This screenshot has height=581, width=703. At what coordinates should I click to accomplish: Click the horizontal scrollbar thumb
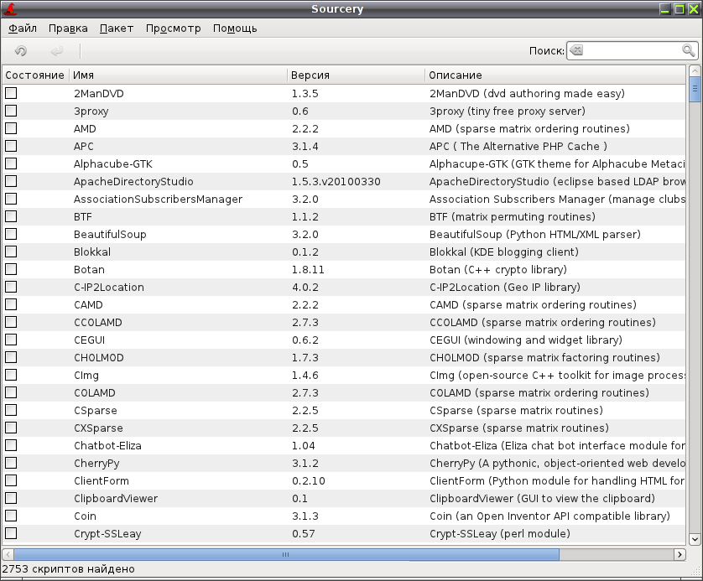287,554
